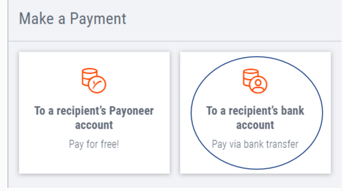Open the bank account payment card
Viewport: 343px width, 191px height.
(255, 113)
